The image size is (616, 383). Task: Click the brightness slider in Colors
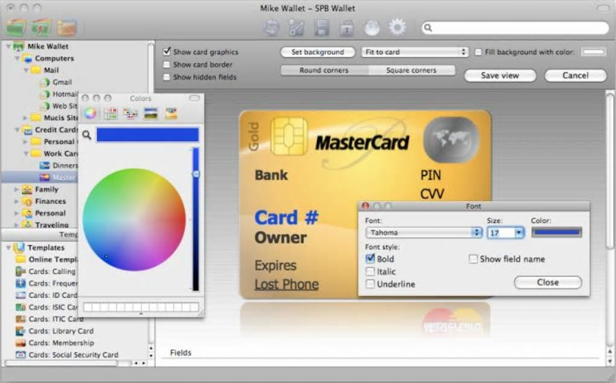[x=196, y=219]
